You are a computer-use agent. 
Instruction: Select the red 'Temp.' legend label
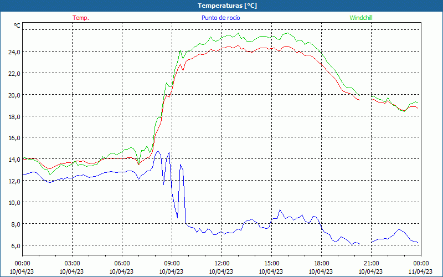(x=81, y=18)
